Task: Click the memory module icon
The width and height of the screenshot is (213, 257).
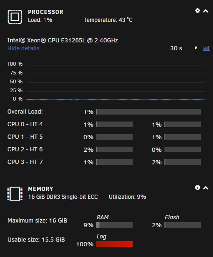Action: point(15,194)
